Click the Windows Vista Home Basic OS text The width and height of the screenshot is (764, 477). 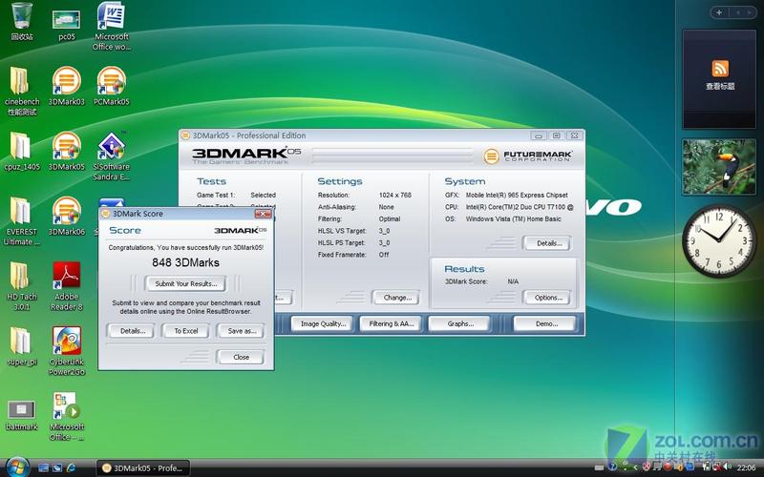[514, 219]
